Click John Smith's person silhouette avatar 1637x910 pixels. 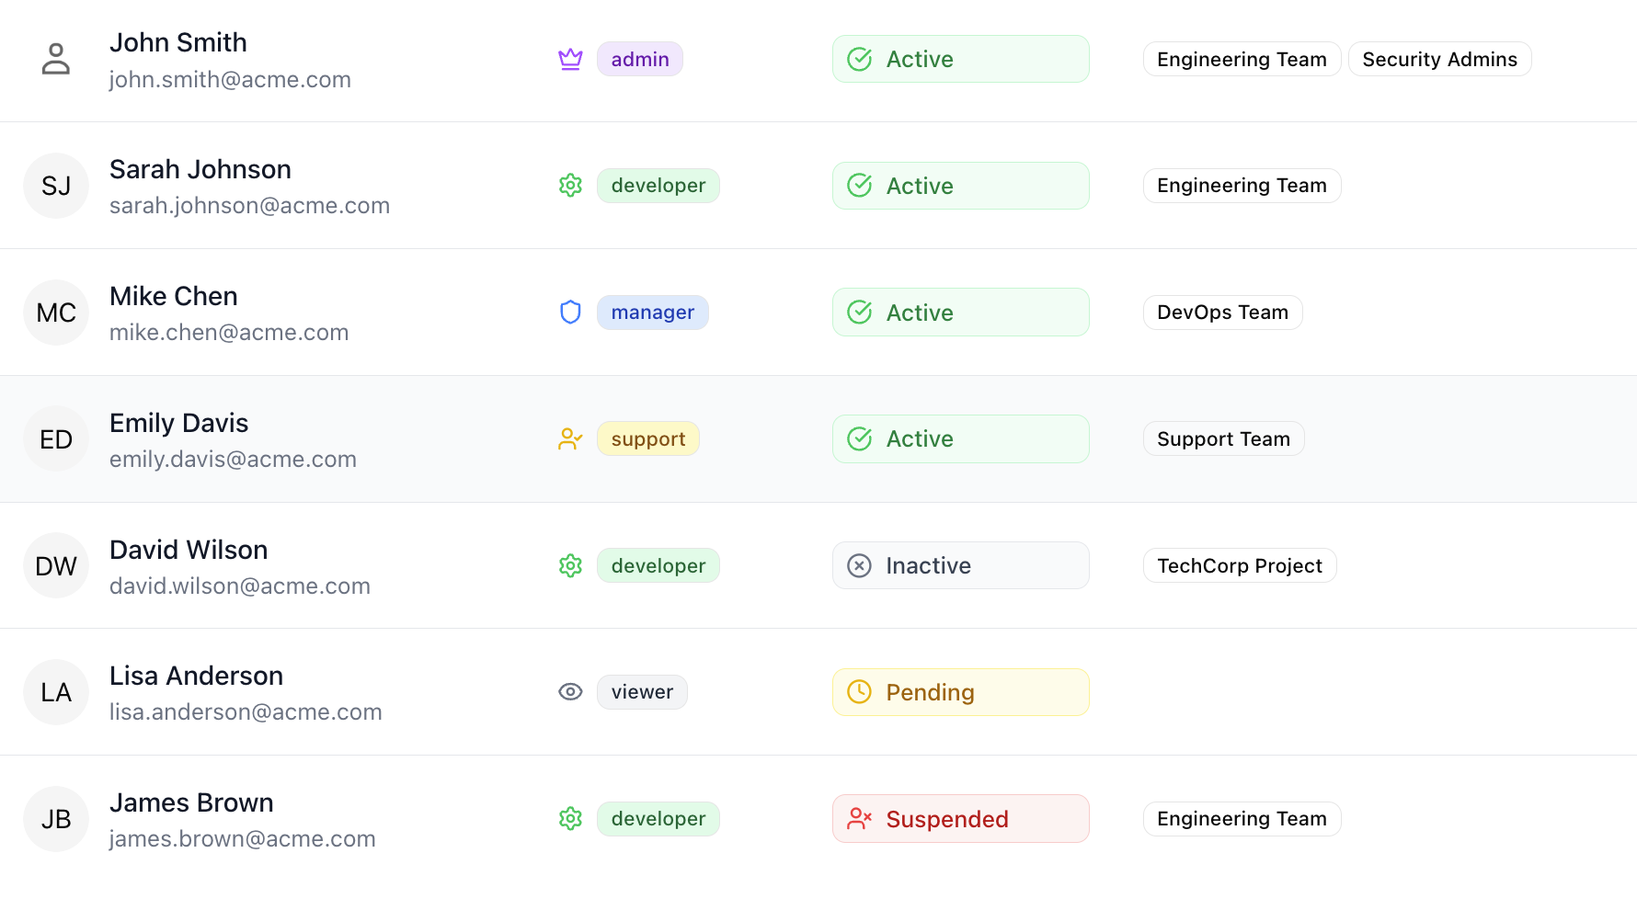(x=55, y=59)
